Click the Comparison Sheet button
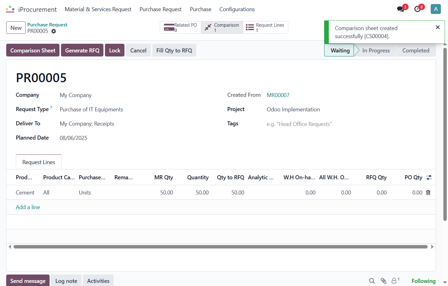 click(x=33, y=50)
